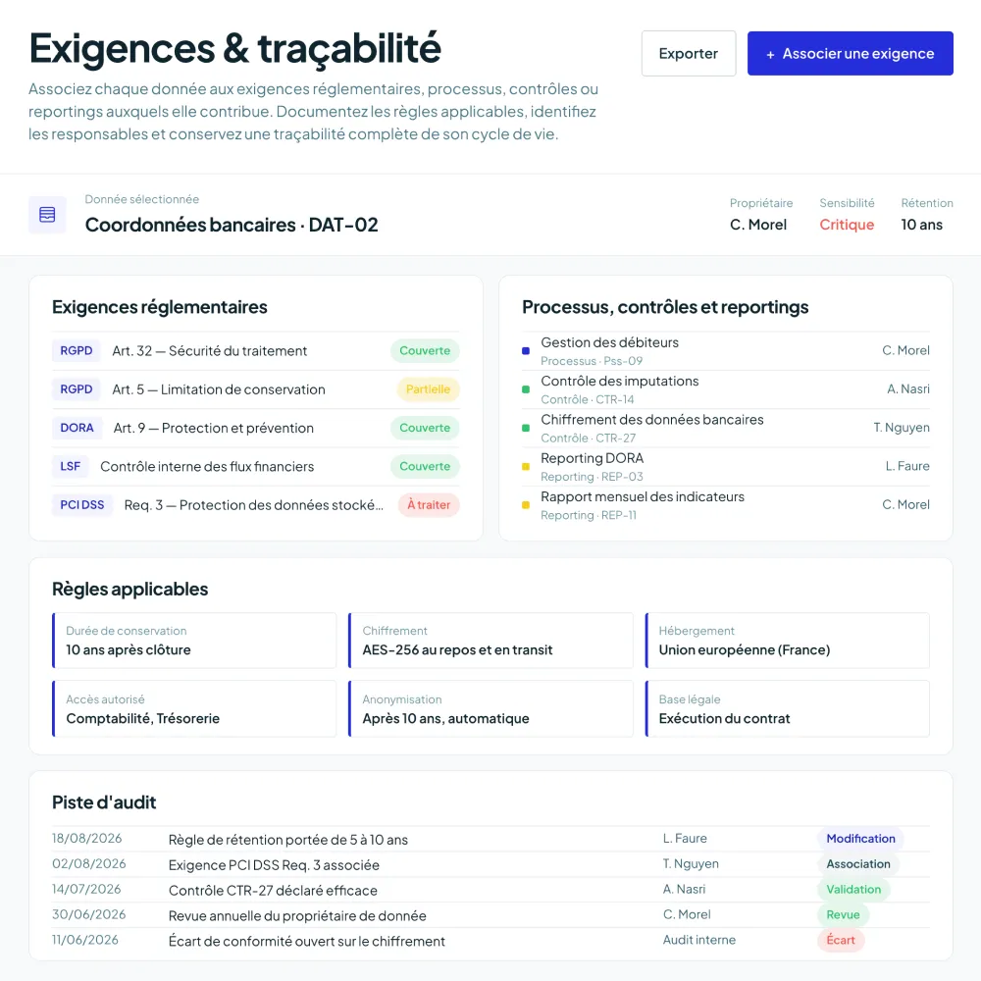Click green marker beside Chiffrement des données bancaires

526,428
